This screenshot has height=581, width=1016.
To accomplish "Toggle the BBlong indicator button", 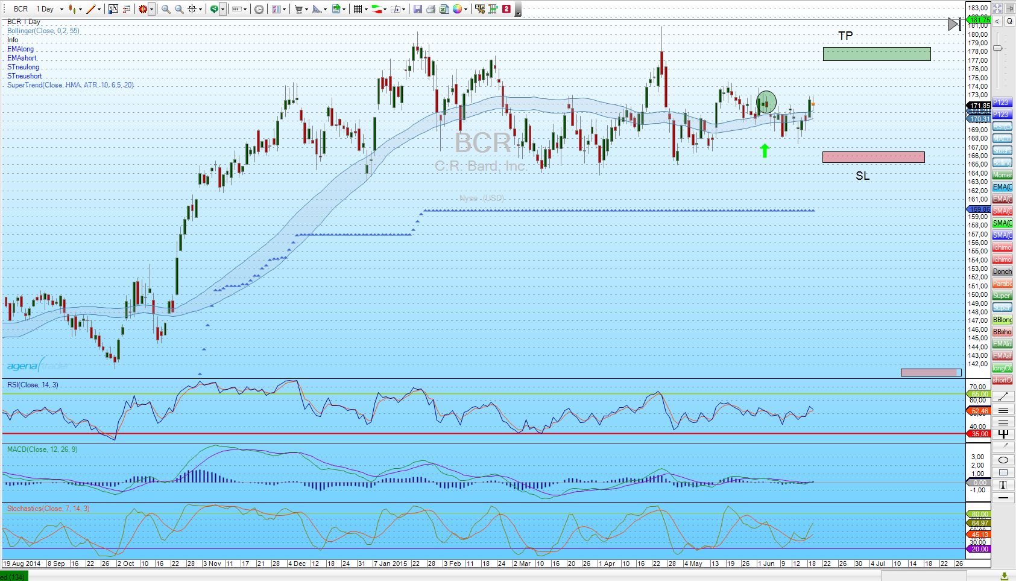I will point(1002,320).
